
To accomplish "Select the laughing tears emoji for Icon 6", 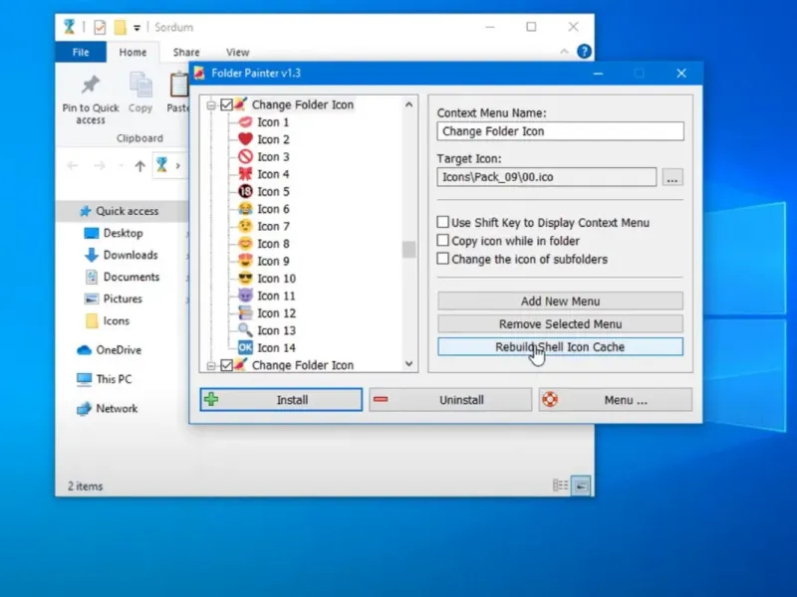I will [x=245, y=209].
